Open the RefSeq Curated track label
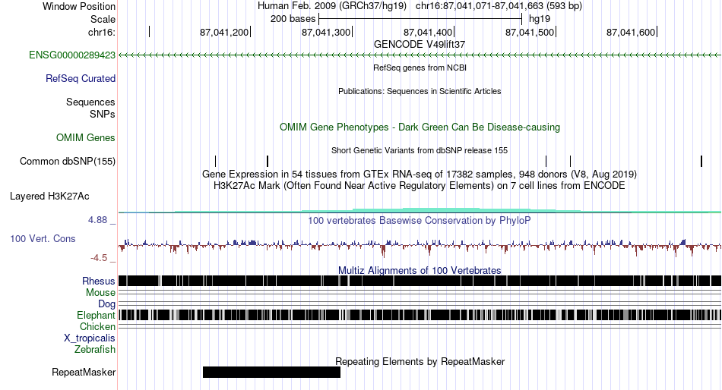Image resolution: width=722 pixels, height=390 pixels. click(81, 79)
